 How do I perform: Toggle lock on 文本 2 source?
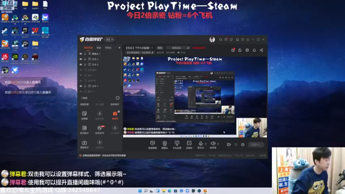click(x=85, y=59)
